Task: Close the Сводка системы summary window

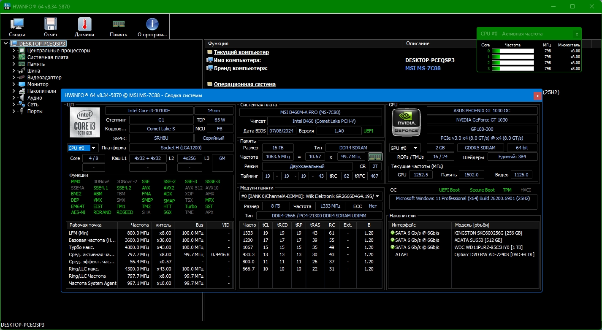Action: coord(537,96)
